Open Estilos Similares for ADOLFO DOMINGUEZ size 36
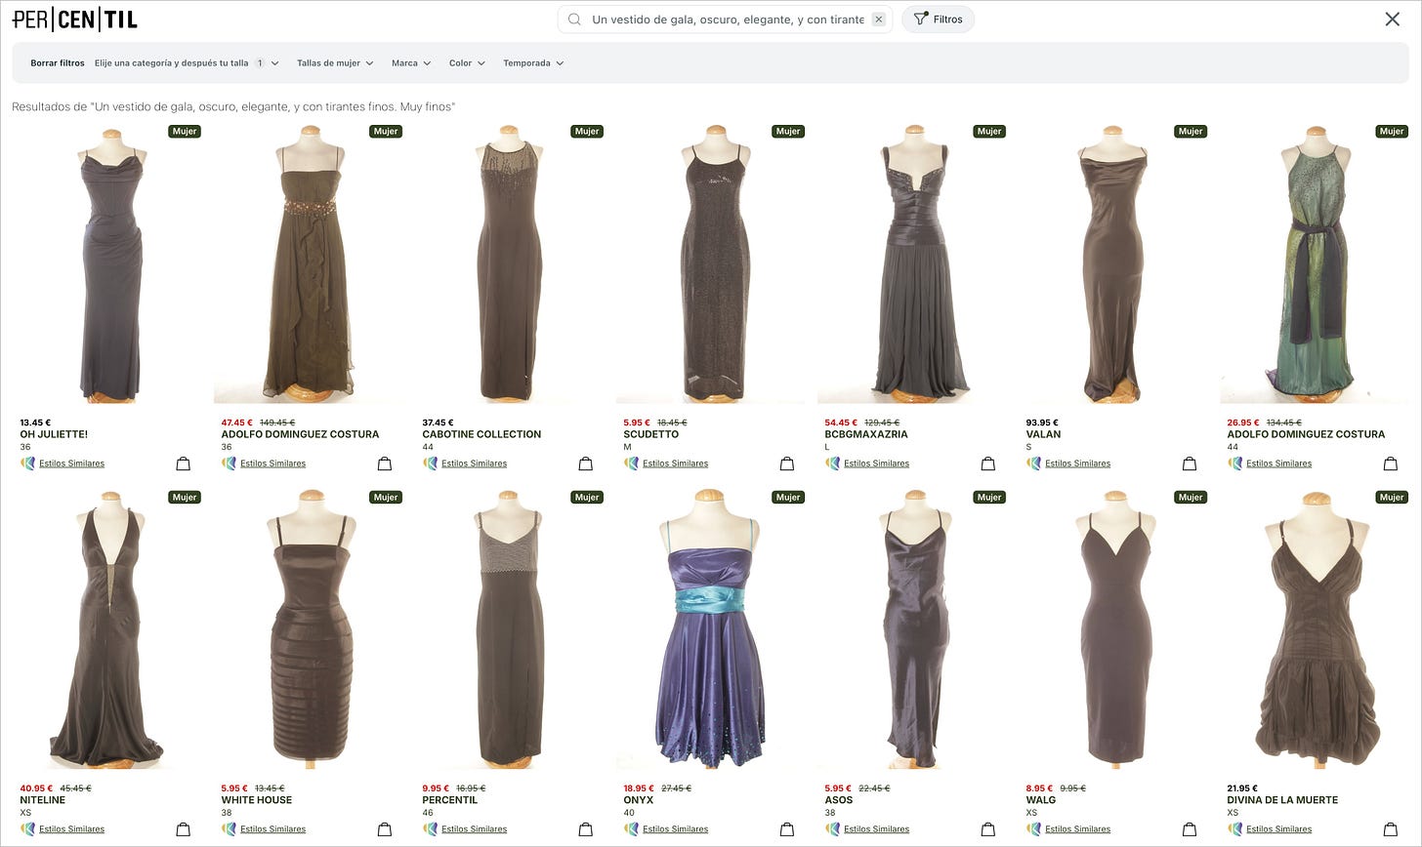This screenshot has width=1422, height=847. 272,464
